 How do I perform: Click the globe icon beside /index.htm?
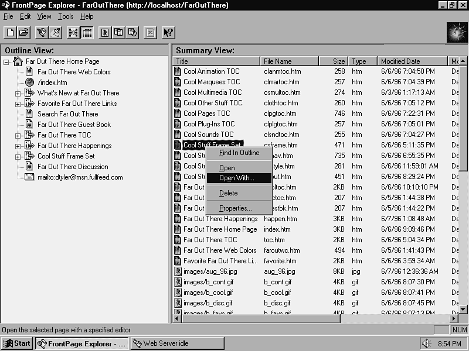tap(29, 82)
